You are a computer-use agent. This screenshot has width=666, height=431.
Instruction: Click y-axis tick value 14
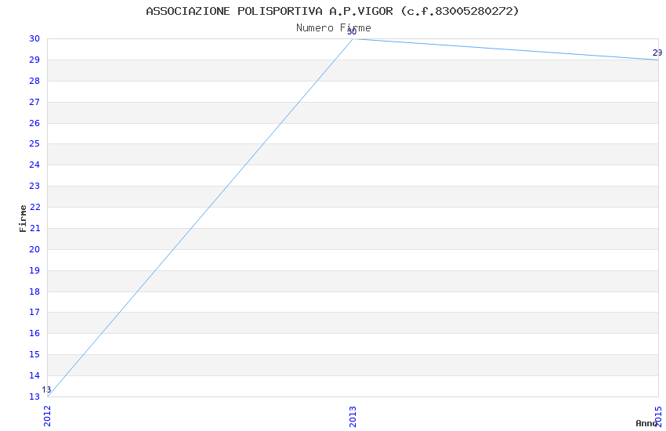click(34, 375)
